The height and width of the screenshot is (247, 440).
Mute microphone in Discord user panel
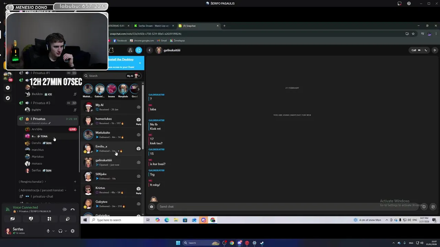(48, 231)
